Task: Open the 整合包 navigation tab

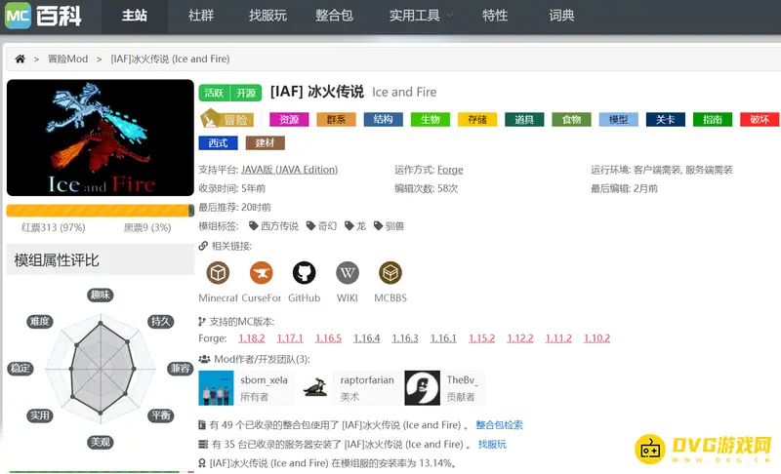Action: pos(339,16)
